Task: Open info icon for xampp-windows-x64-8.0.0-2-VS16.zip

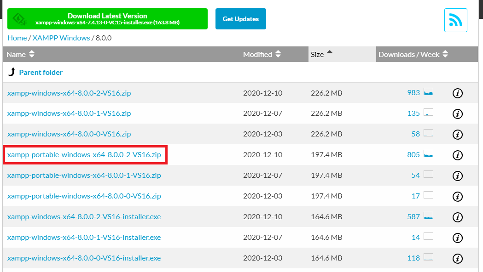Action: (457, 93)
